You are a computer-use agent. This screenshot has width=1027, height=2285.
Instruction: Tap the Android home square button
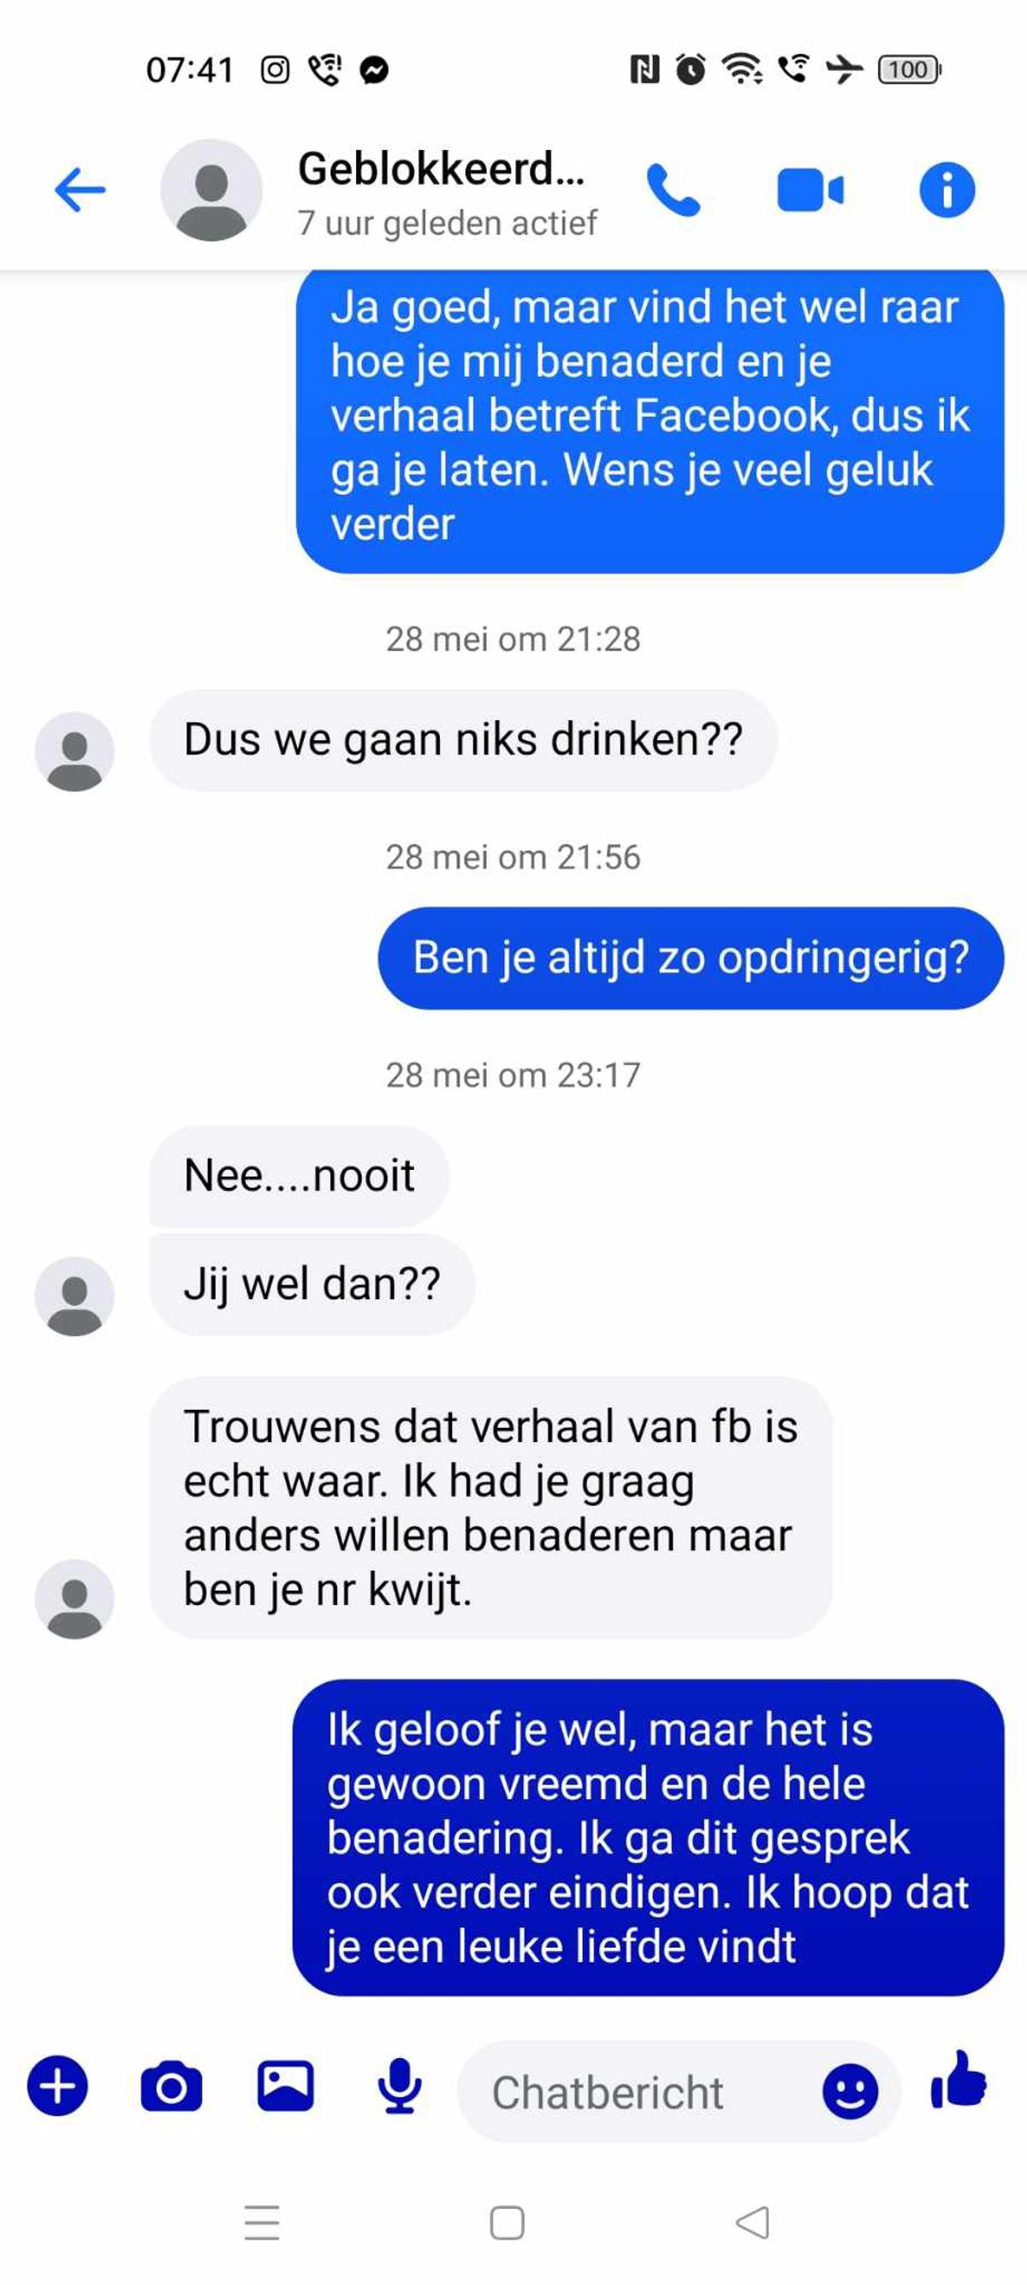click(x=507, y=2222)
